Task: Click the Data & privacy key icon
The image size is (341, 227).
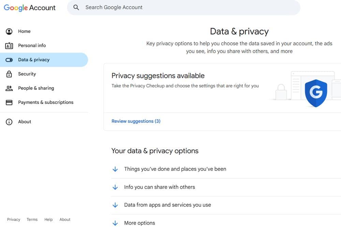Action: pyautogui.click(x=9, y=60)
